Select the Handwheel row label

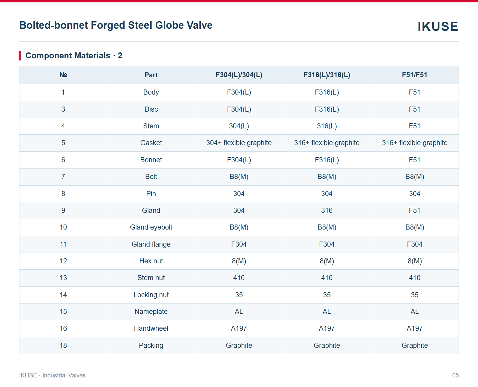[151, 329]
